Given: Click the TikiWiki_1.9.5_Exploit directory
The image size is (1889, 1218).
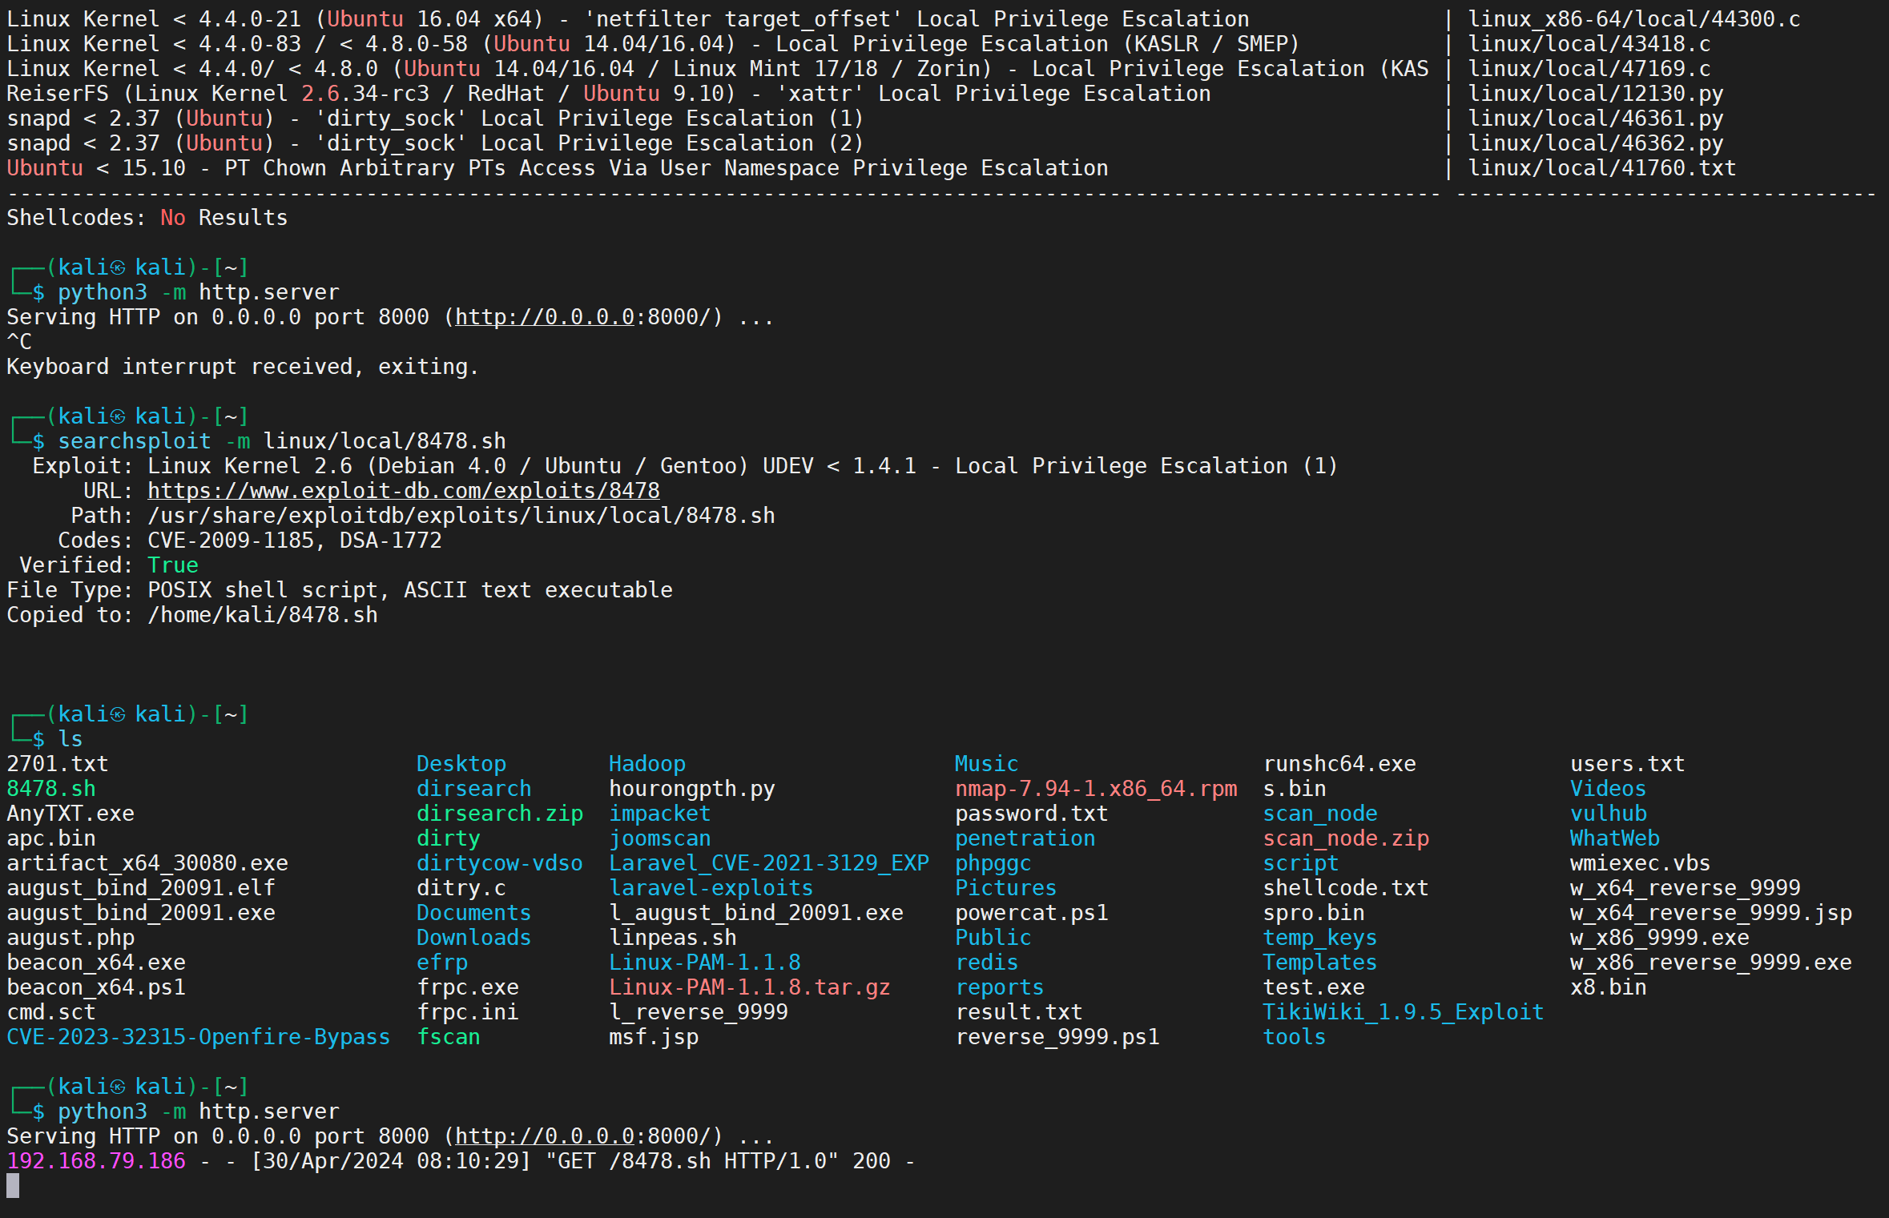Looking at the screenshot, I should point(1403,1012).
